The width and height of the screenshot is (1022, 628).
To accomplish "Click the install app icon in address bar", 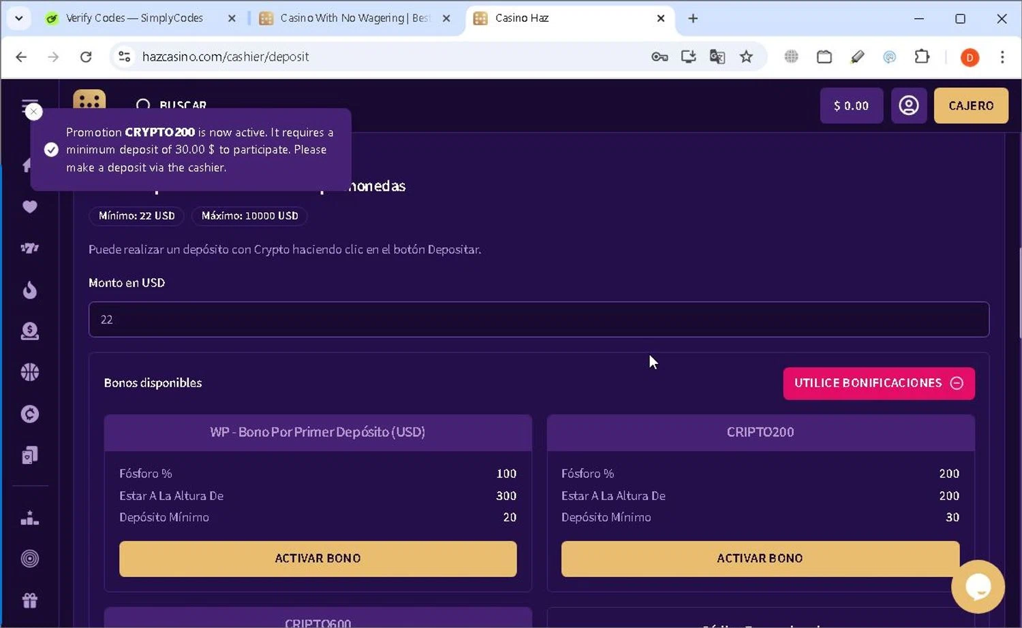I will click(x=688, y=56).
